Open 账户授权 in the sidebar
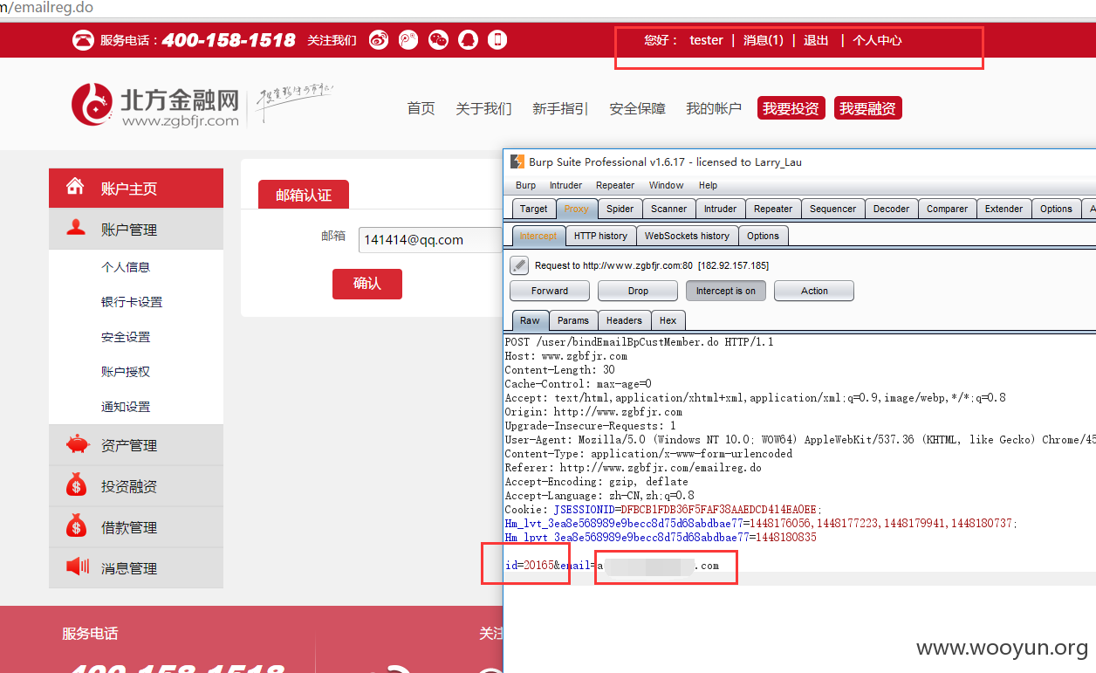The height and width of the screenshot is (673, 1096). pyautogui.click(x=126, y=372)
